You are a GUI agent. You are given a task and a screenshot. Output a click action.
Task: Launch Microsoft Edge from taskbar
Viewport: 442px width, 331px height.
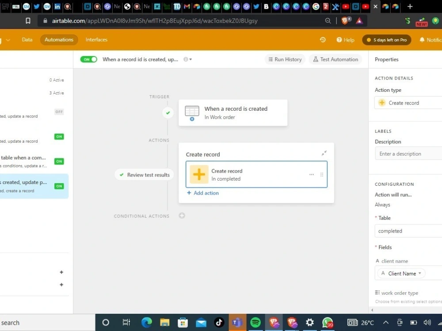pyautogui.click(x=147, y=323)
